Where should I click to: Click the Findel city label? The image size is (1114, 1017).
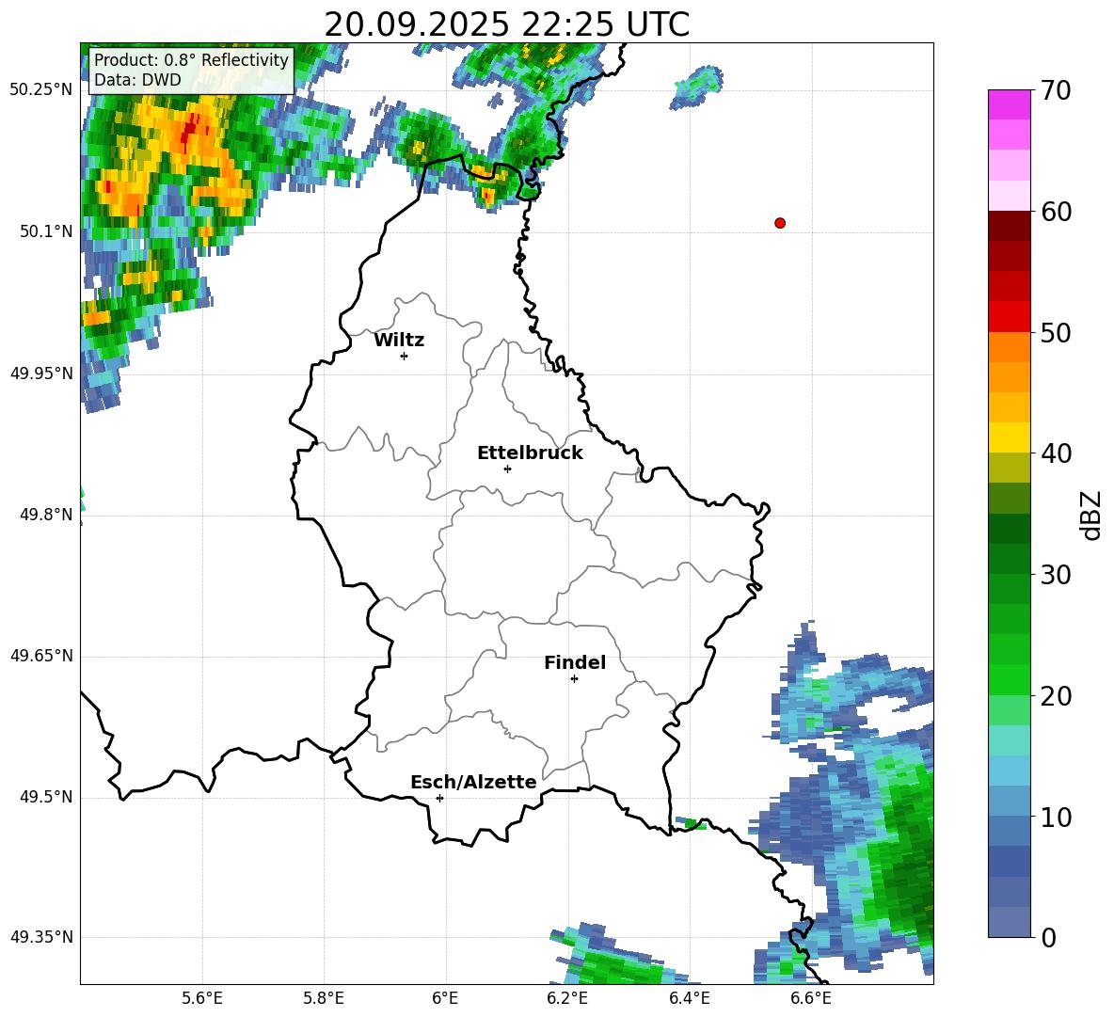point(575,662)
